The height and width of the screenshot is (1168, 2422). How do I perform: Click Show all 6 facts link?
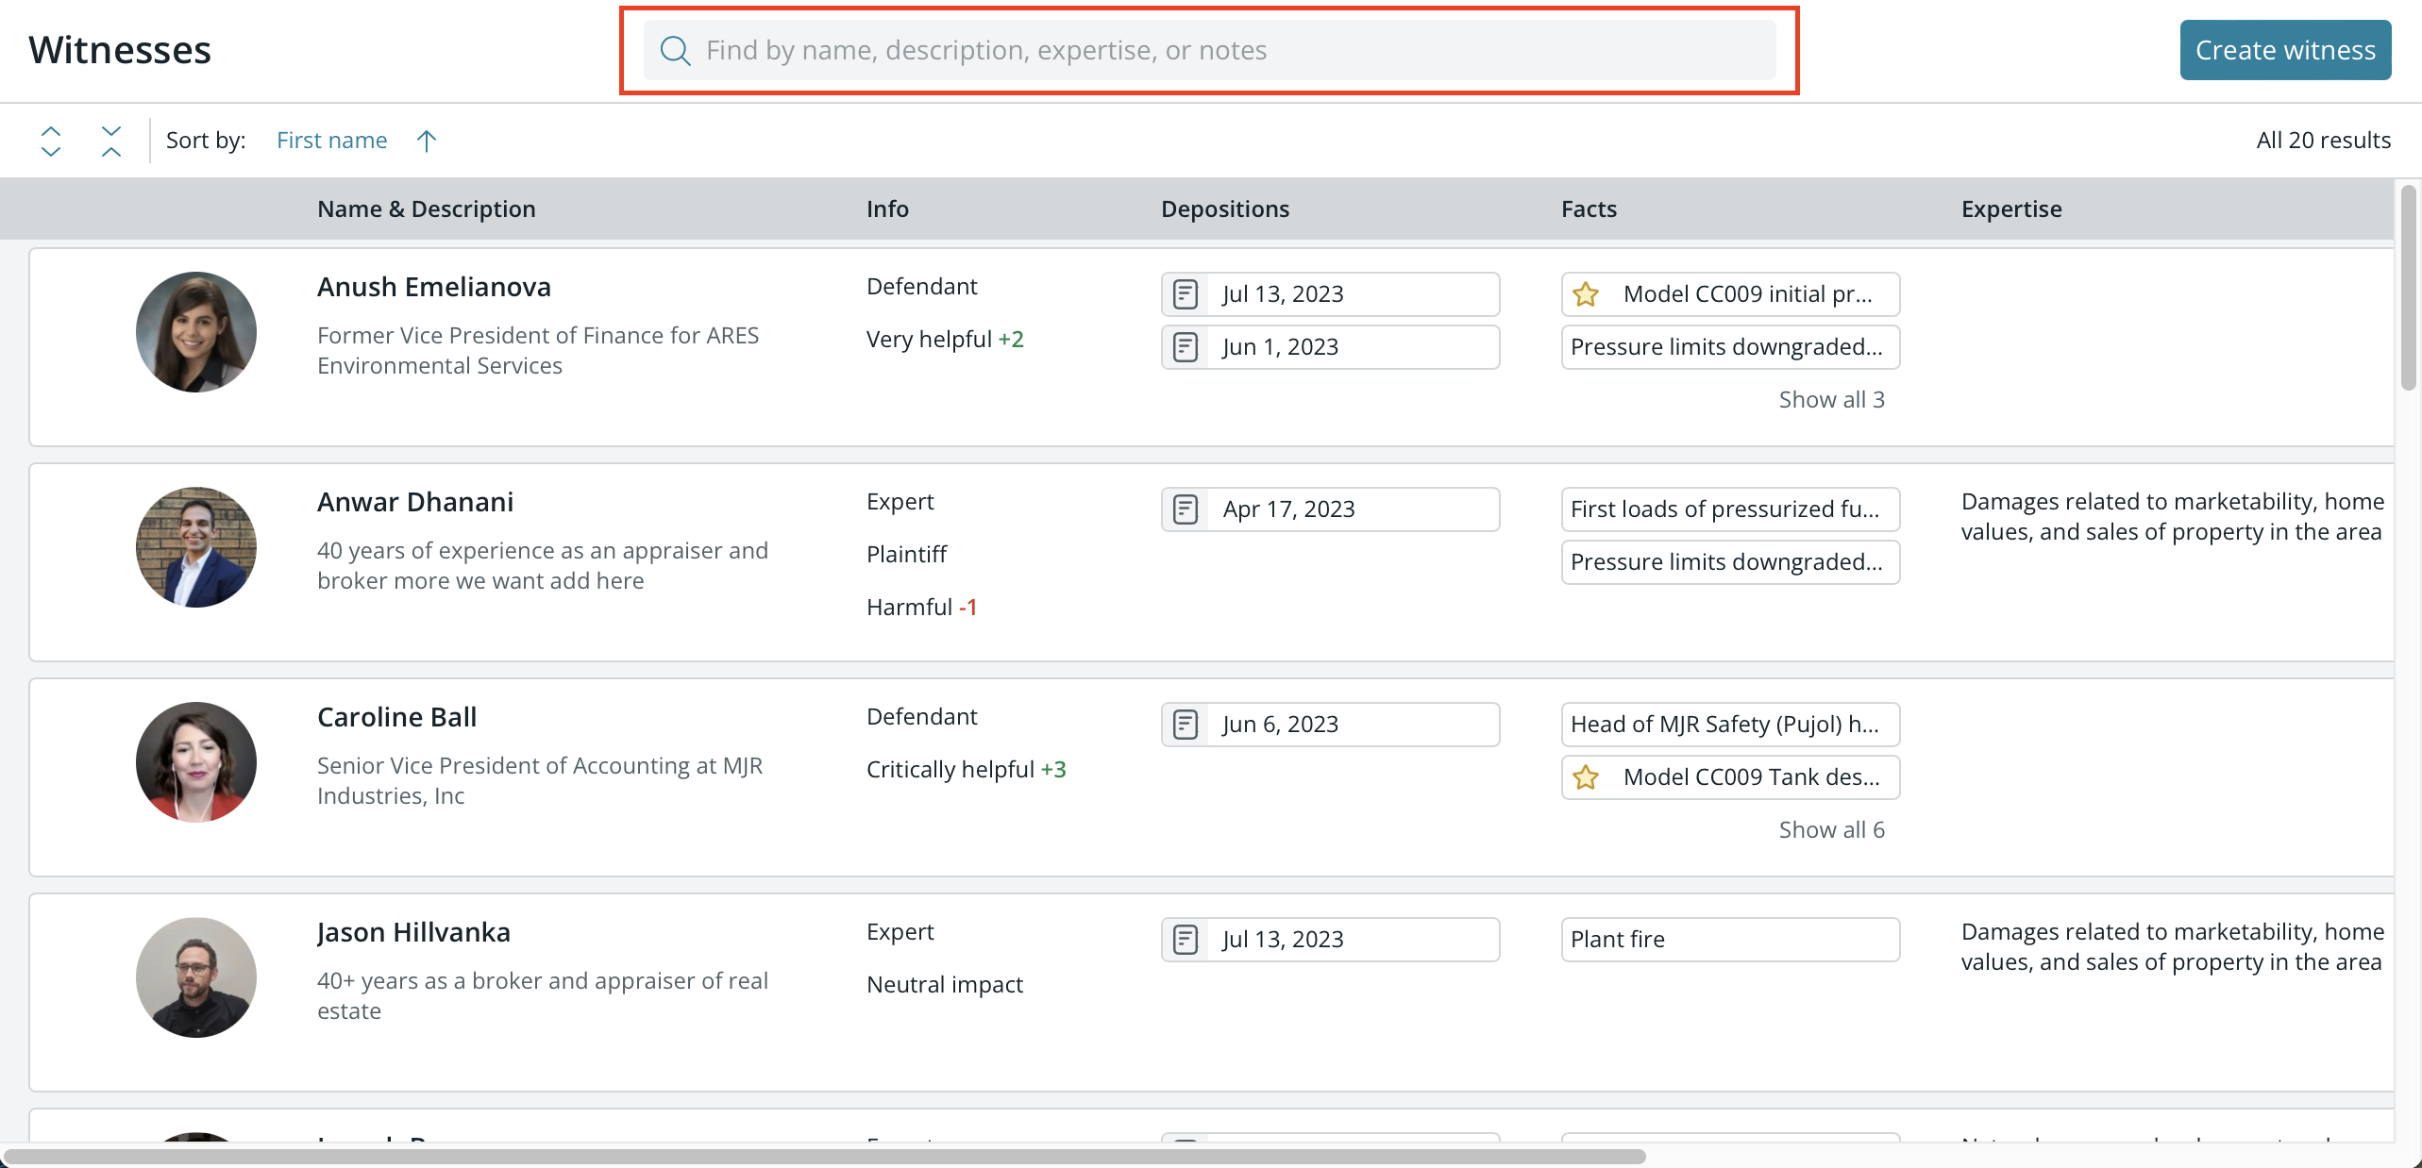click(x=1831, y=830)
